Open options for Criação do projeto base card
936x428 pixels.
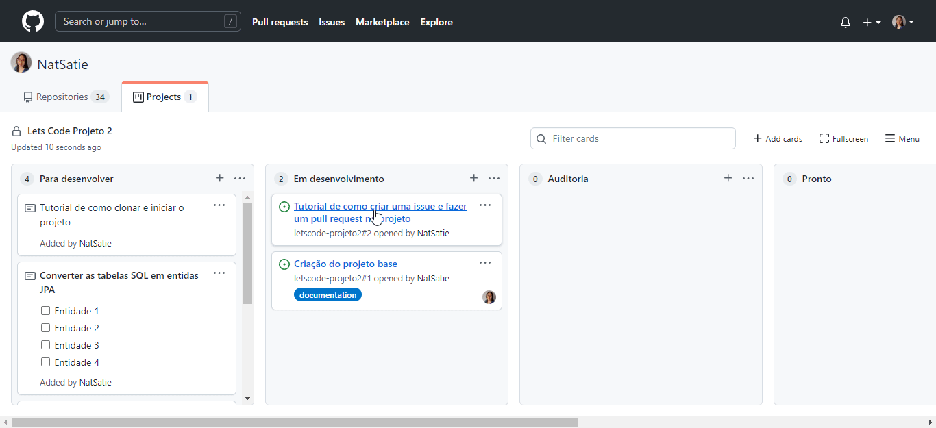(485, 262)
